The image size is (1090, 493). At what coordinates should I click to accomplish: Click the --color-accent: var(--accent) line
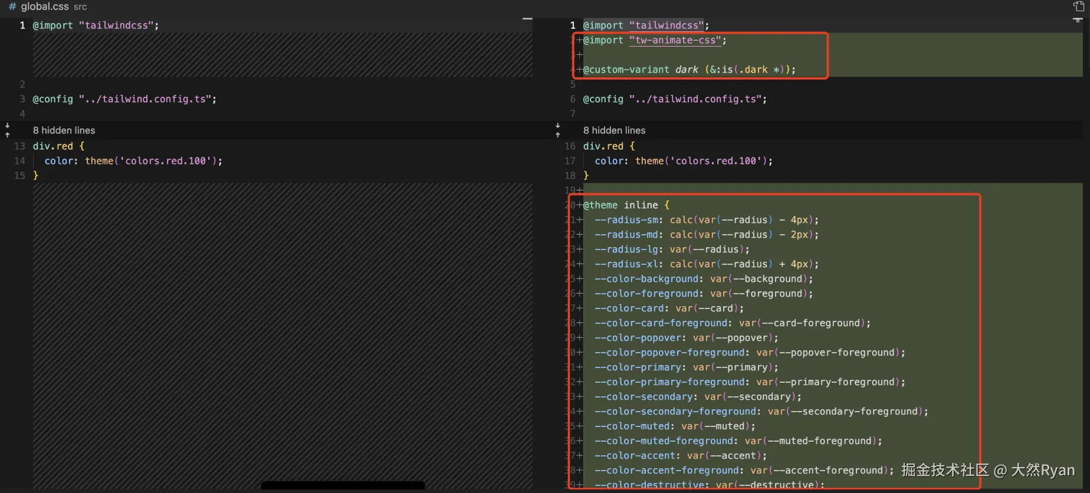pos(681,456)
